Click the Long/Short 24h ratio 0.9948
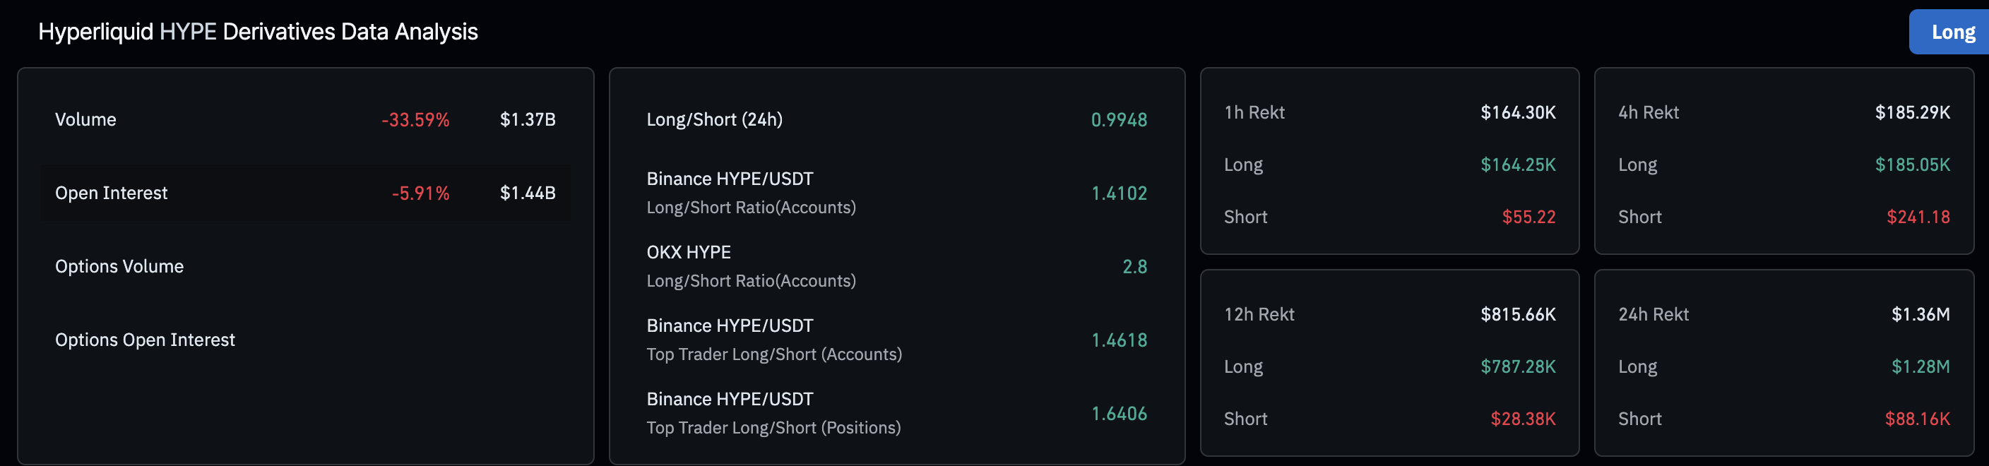Viewport: 1989px width, 466px height. (1119, 119)
